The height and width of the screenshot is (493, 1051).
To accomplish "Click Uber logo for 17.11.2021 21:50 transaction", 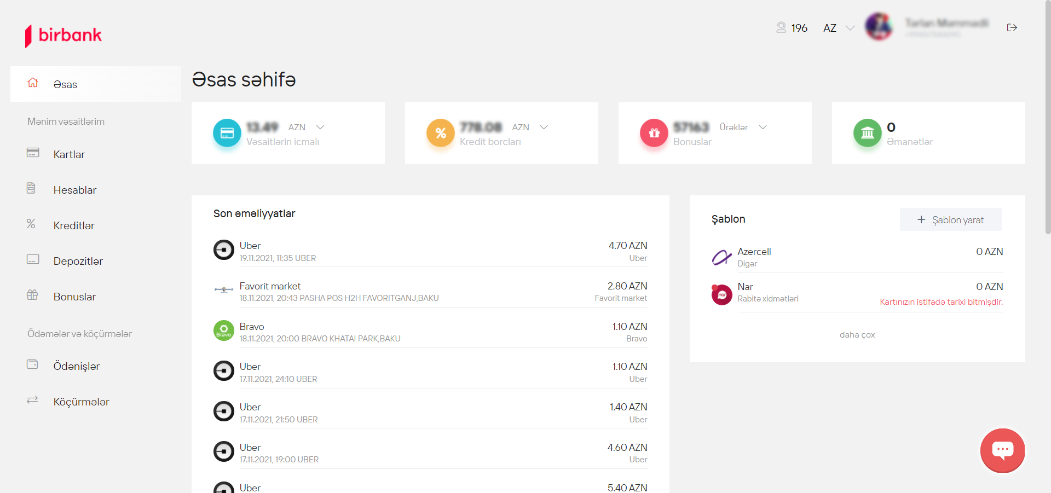I will click(223, 411).
